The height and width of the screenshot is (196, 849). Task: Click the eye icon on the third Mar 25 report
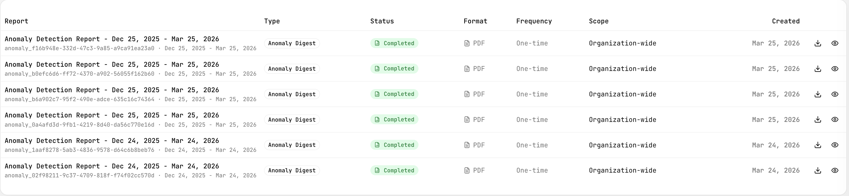point(835,94)
